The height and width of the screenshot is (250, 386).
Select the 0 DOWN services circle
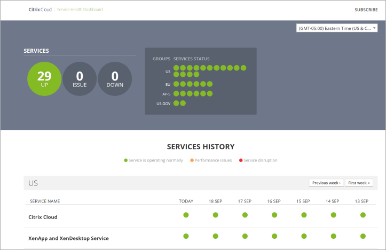(x=115, y=79)
